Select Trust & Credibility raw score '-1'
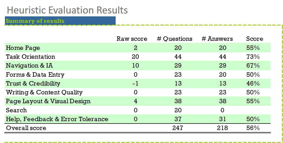The image size is (283, 143). (135, 83)
